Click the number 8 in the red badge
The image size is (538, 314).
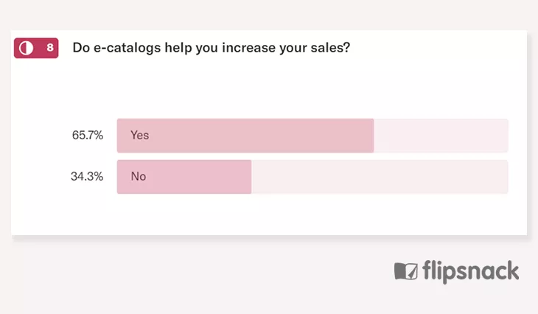point(50,47)
